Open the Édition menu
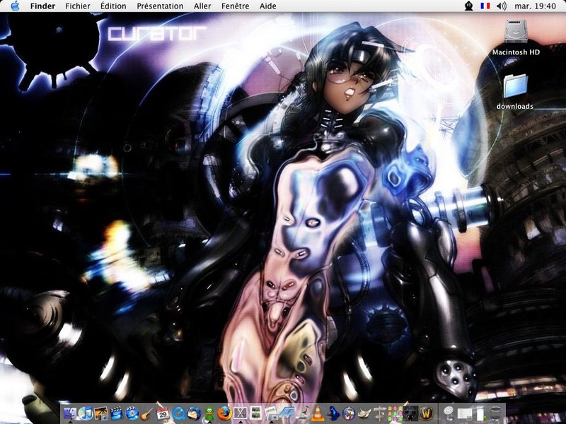The image size is (566, 424). pos(113,6)
